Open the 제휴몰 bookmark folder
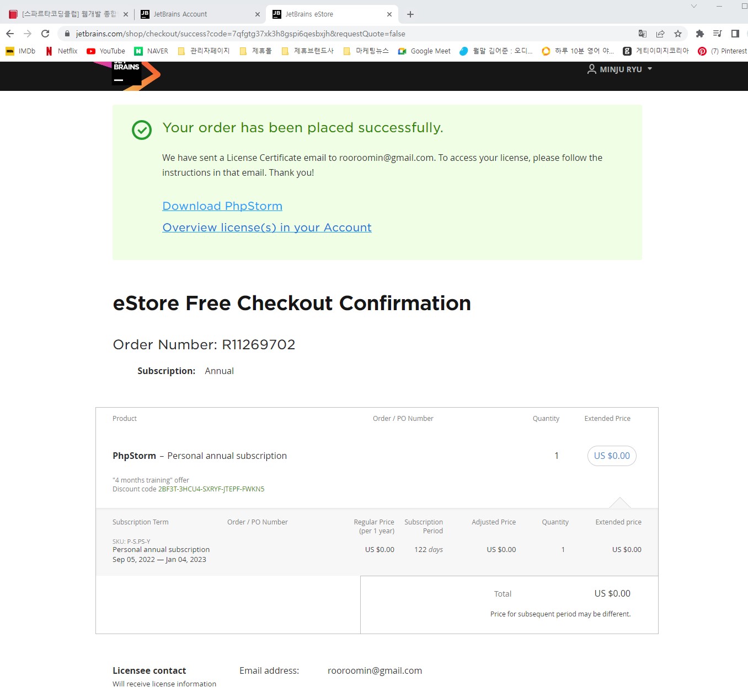 (x=255, y=51)
